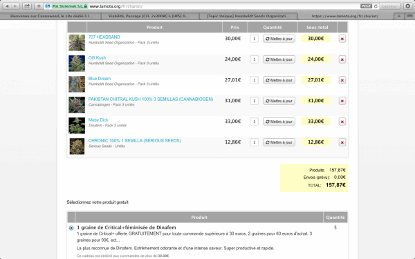The image size is (415, 259).
Task: View the OG Kush product thumbnail
Action: coord(77,64)
